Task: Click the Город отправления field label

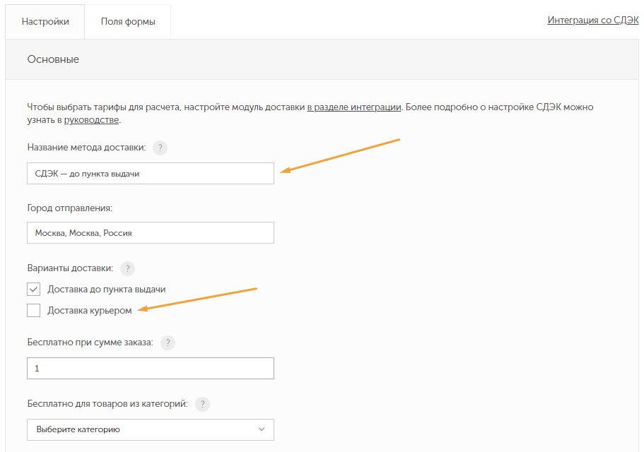Action: [70, 208]
